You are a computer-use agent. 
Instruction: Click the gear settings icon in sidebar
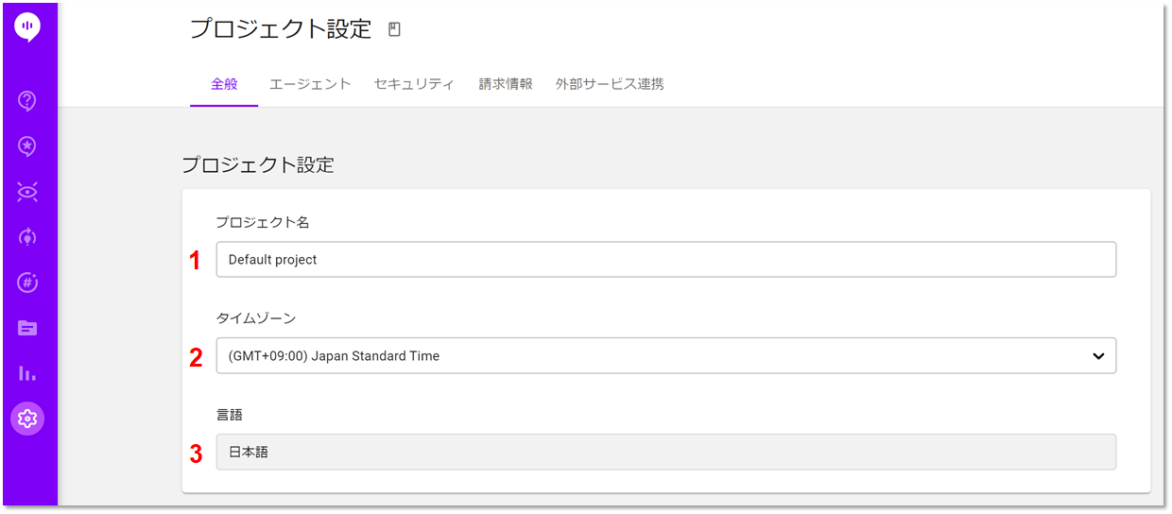pos(27,418)
